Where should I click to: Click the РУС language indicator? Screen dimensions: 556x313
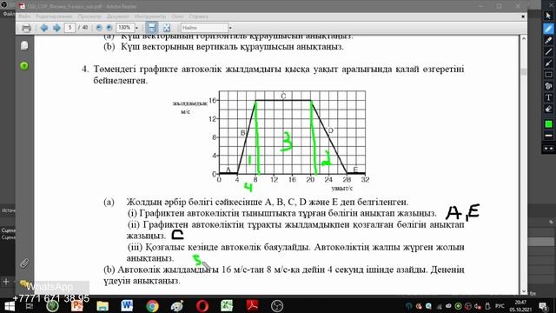(x=500, y=306)
